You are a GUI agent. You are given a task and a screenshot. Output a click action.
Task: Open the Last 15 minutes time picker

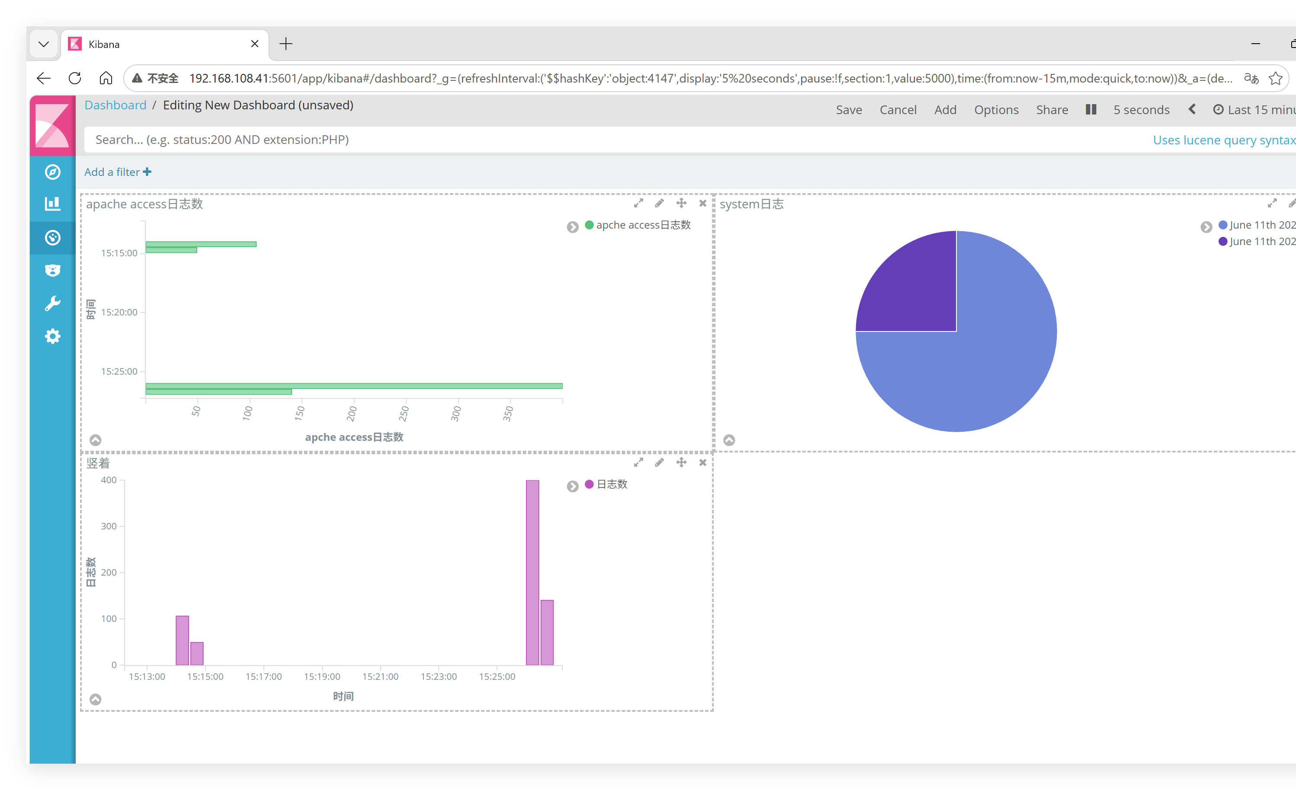click(1254, 110)
